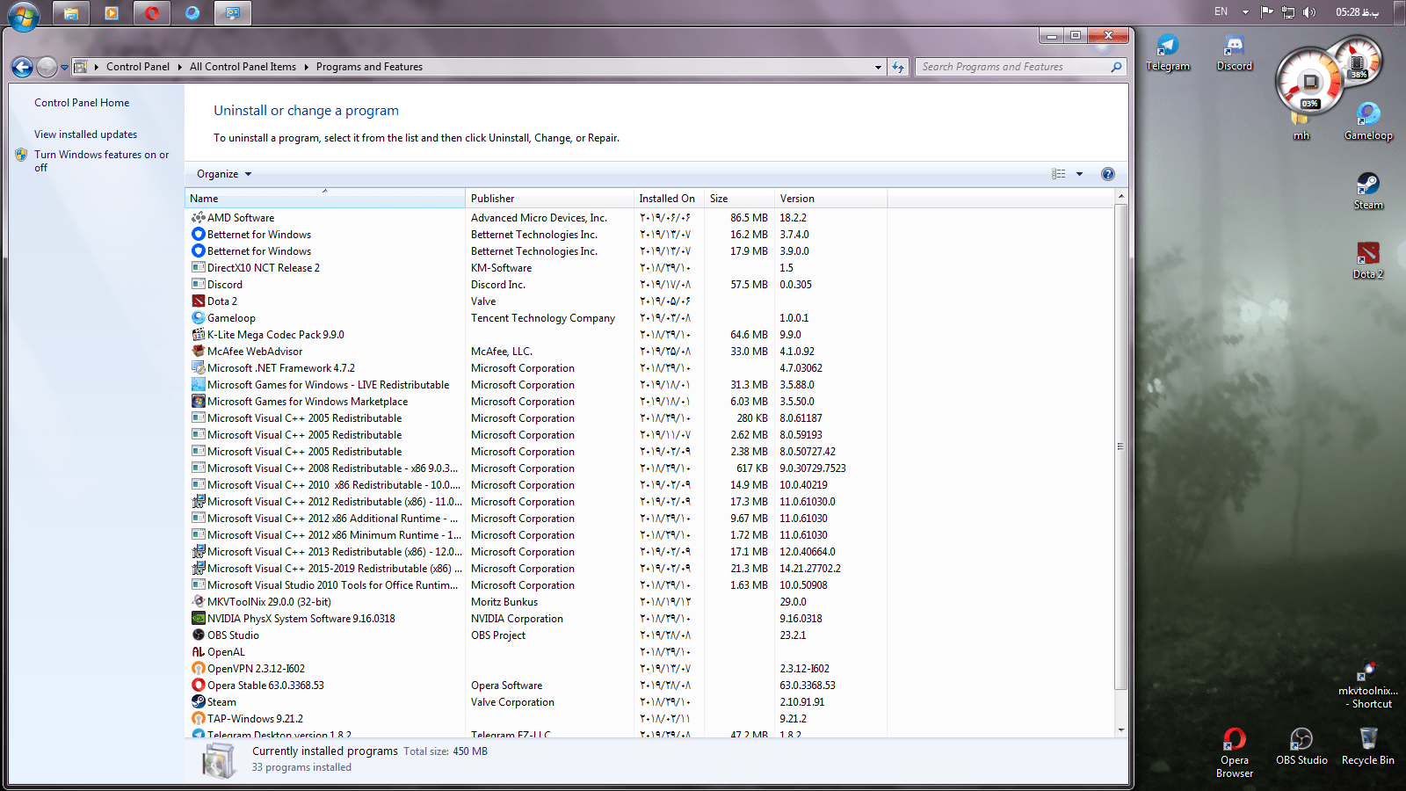The image size is (1406, 791).
Task: Open the volume control in the system tray
Action: (1309, 12)
